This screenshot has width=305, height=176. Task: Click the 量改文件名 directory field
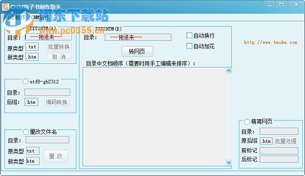48,140
